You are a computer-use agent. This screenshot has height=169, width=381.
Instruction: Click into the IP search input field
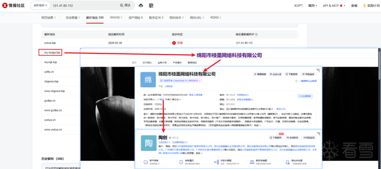tap(85, 6)
